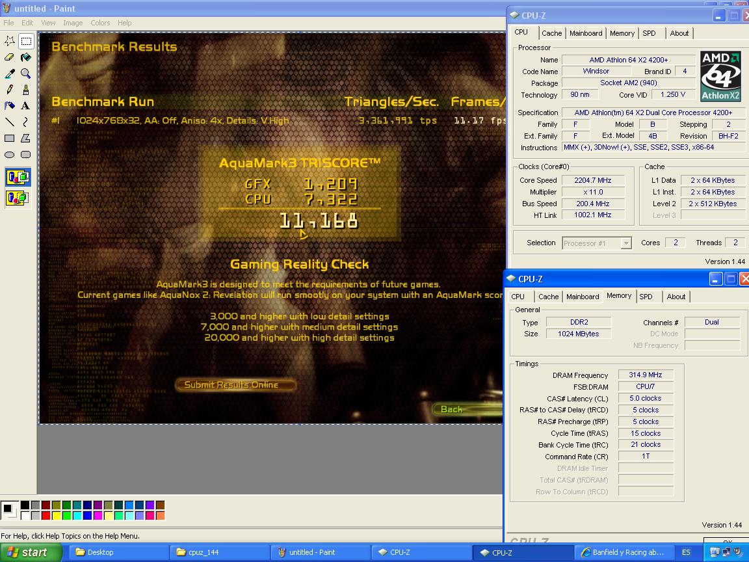Viewport: 749px width, 562px height.
Task: Switch to cpuz_144 folder taskbar button
Action: click(219, 552)
